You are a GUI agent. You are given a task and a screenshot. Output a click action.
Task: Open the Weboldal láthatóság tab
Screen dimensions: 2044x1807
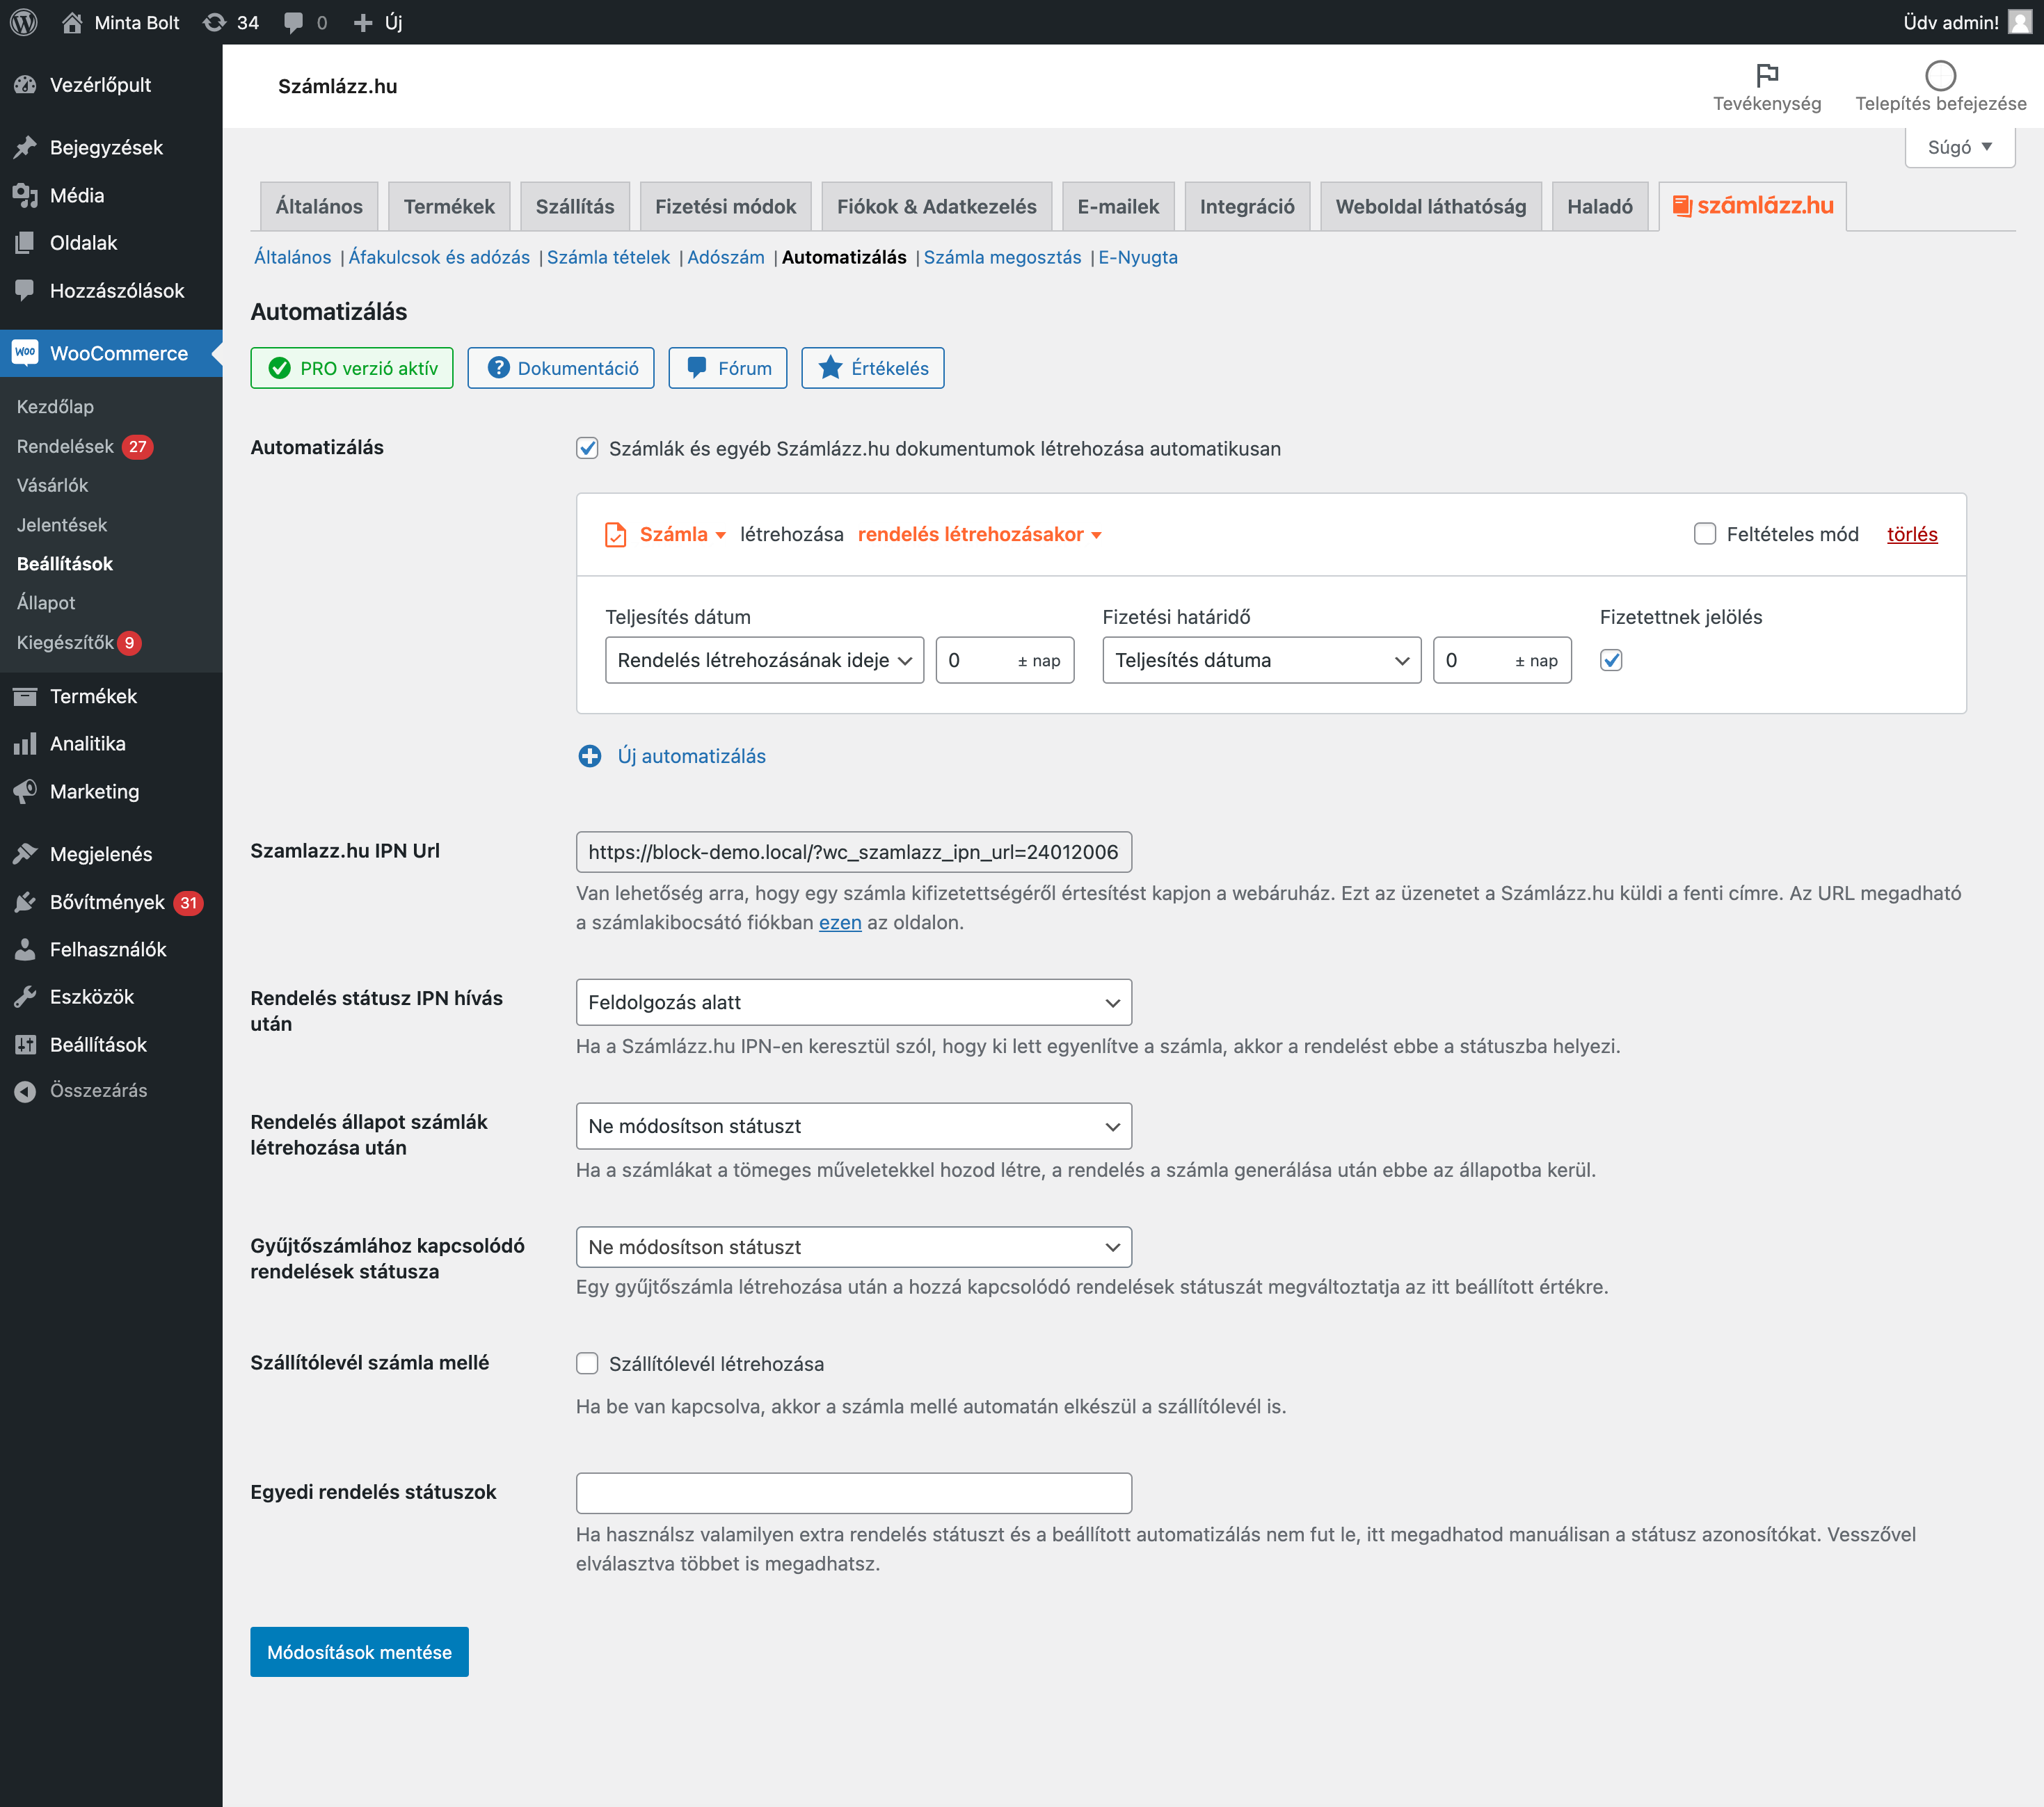1431,207
